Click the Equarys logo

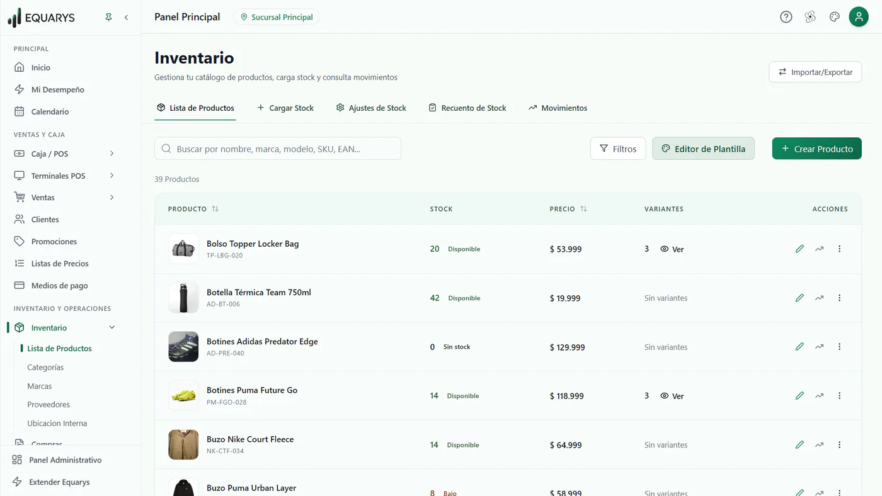pos(42,18)
